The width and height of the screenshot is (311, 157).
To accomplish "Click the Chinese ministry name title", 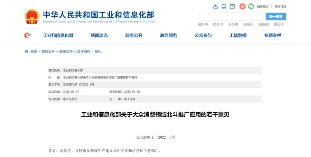I will pos(99,15).
